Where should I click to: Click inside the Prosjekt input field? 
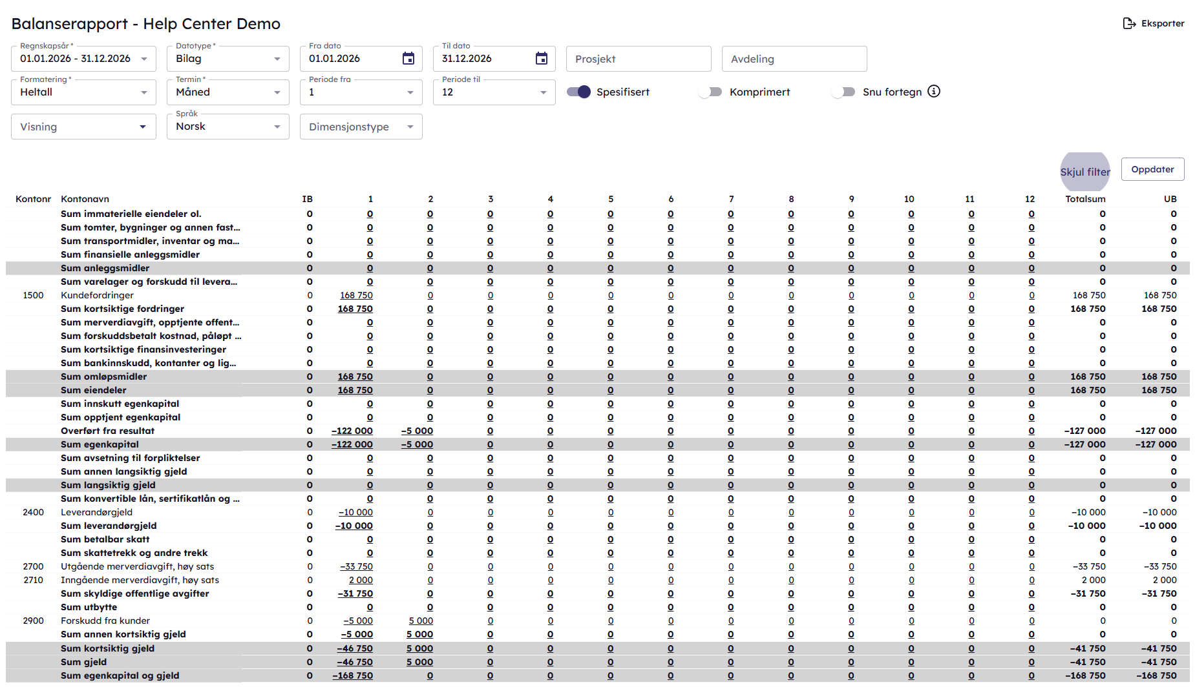tap(639, 59)
